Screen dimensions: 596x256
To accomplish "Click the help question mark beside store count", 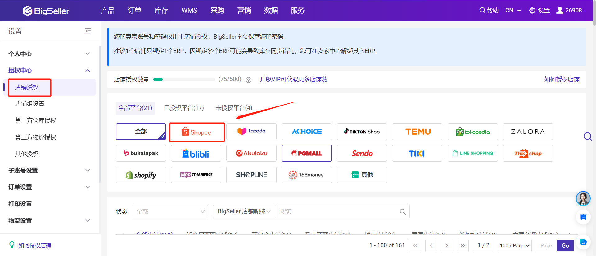I will (248, 80).
